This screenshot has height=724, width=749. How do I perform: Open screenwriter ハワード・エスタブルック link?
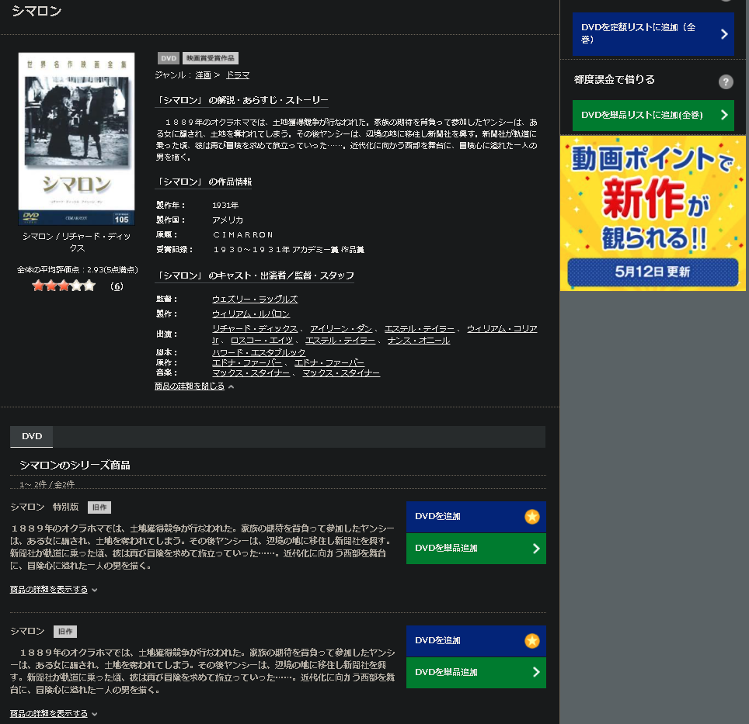(259, 352)
